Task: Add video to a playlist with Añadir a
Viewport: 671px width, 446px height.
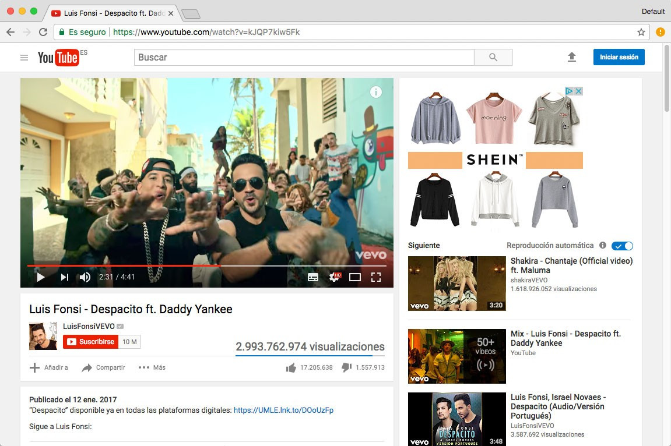Action: 49,367
